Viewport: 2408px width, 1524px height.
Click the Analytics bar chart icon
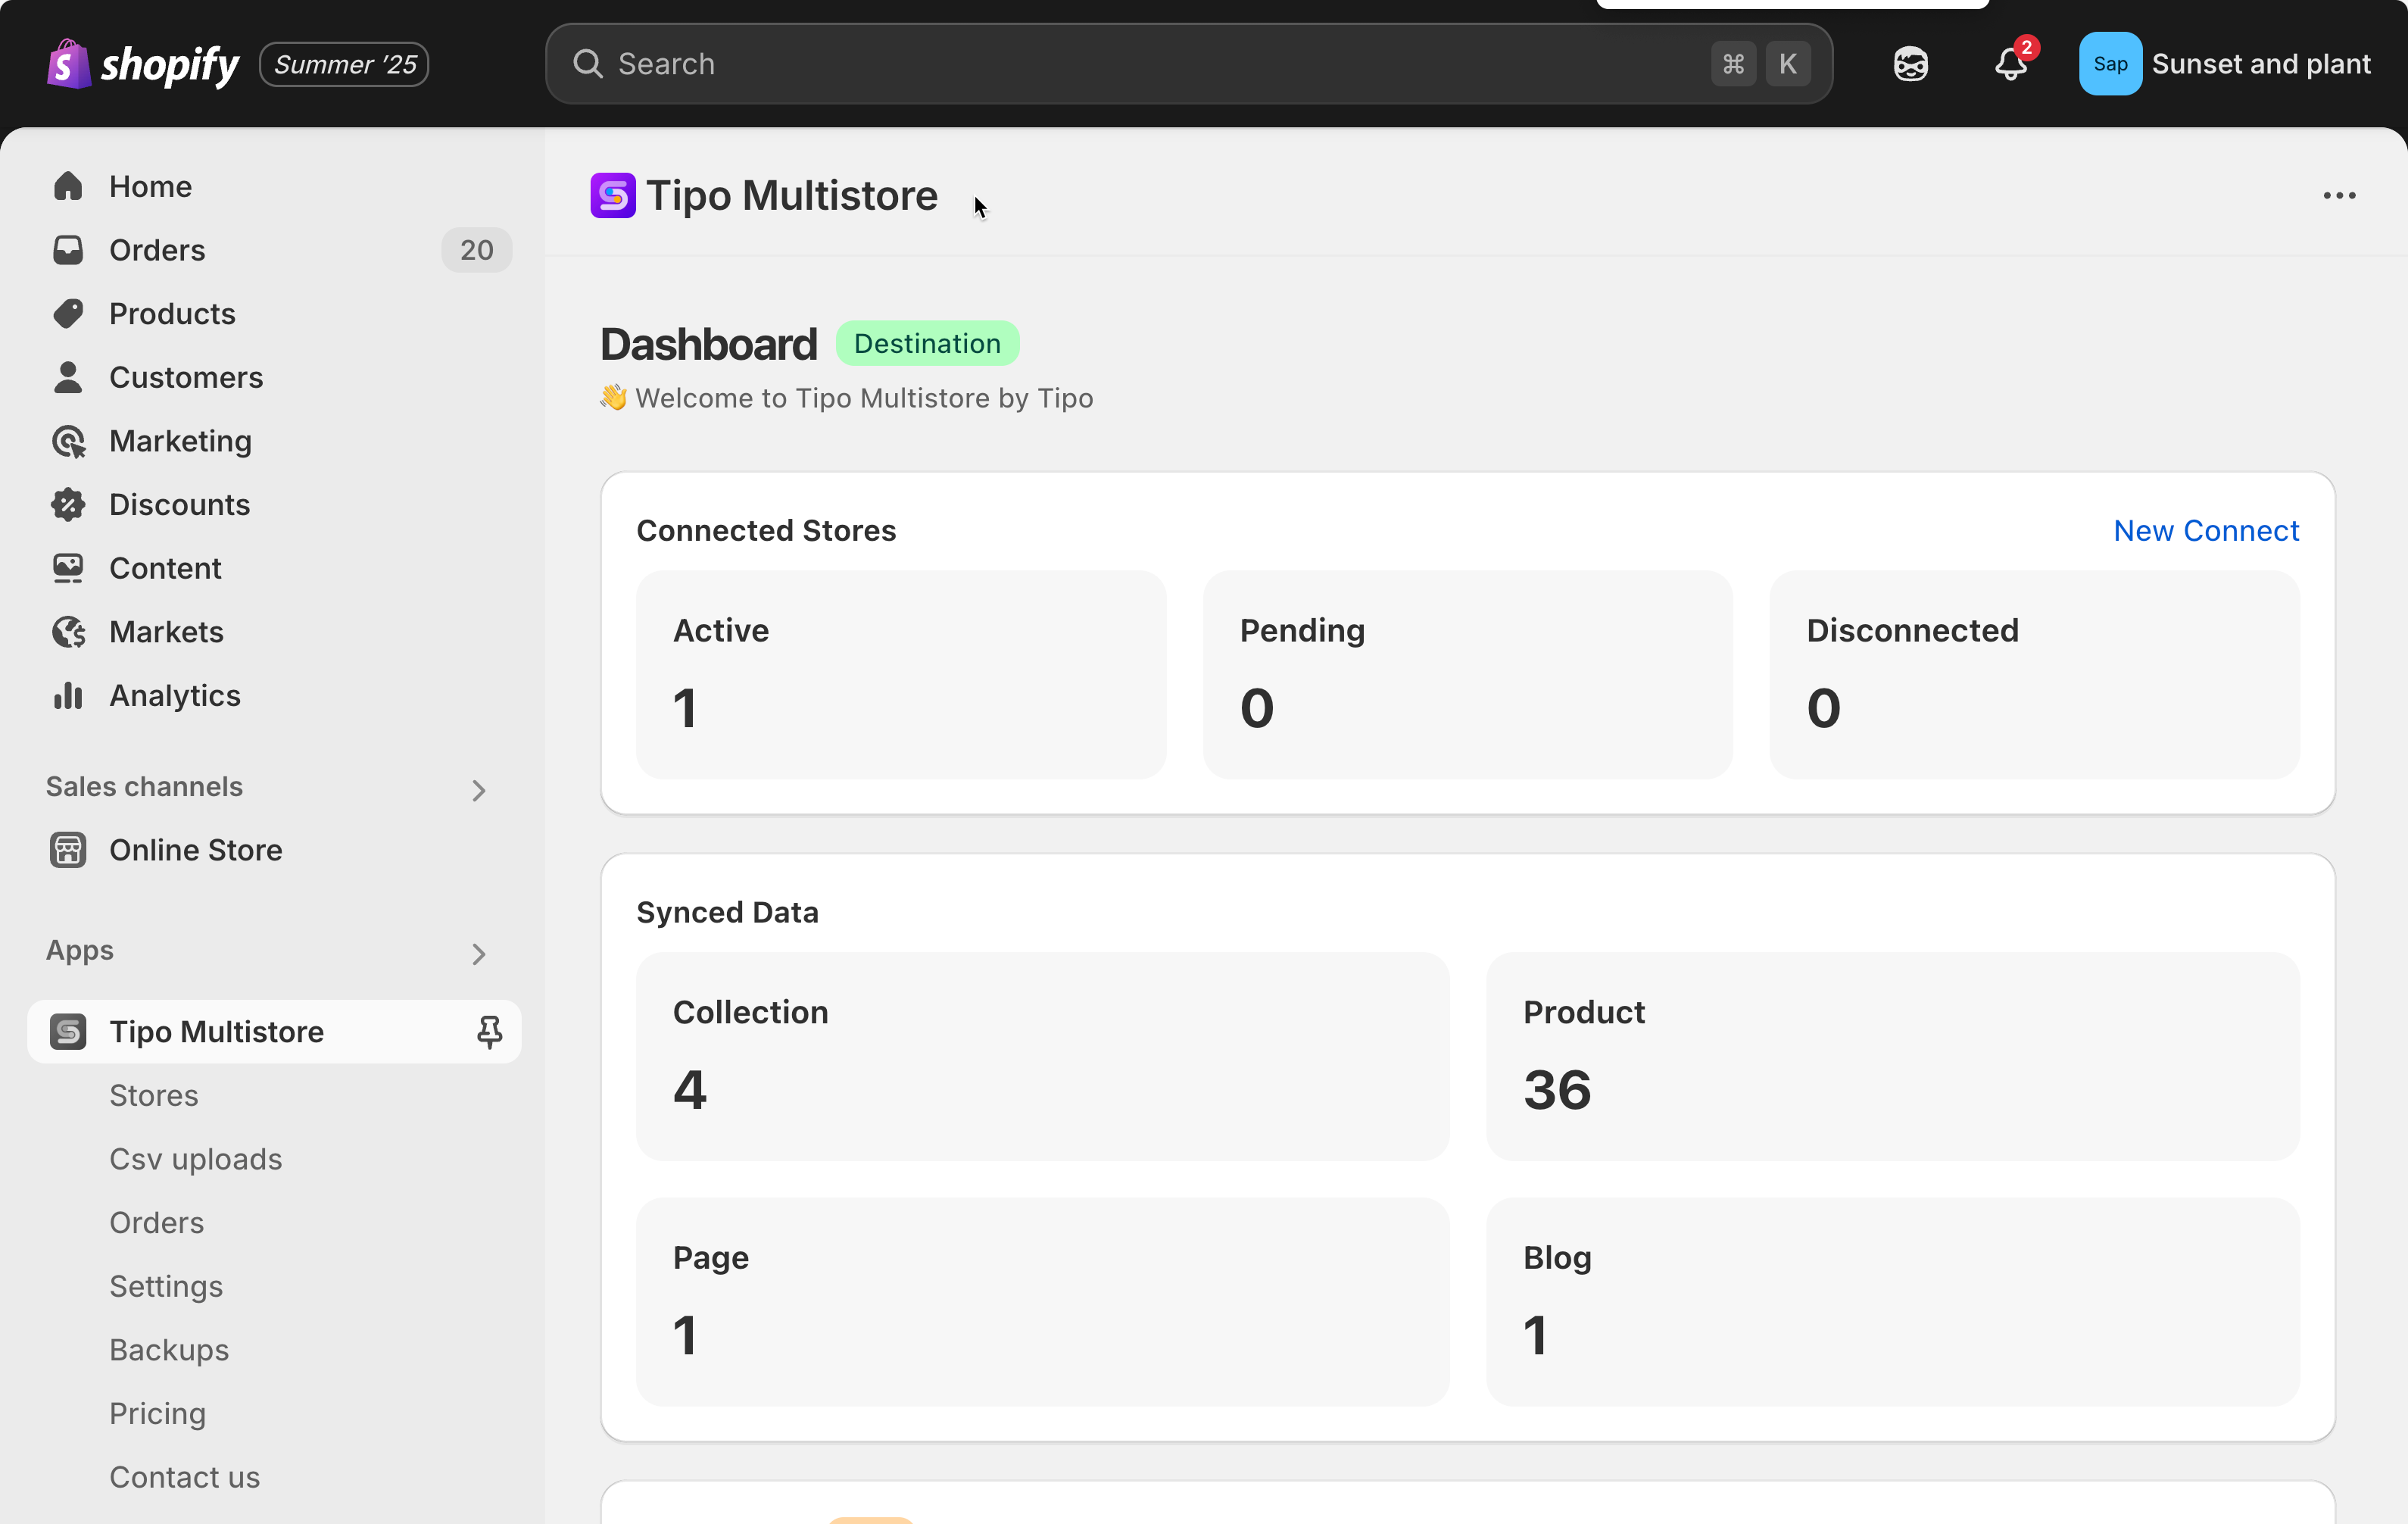[68, 695]
